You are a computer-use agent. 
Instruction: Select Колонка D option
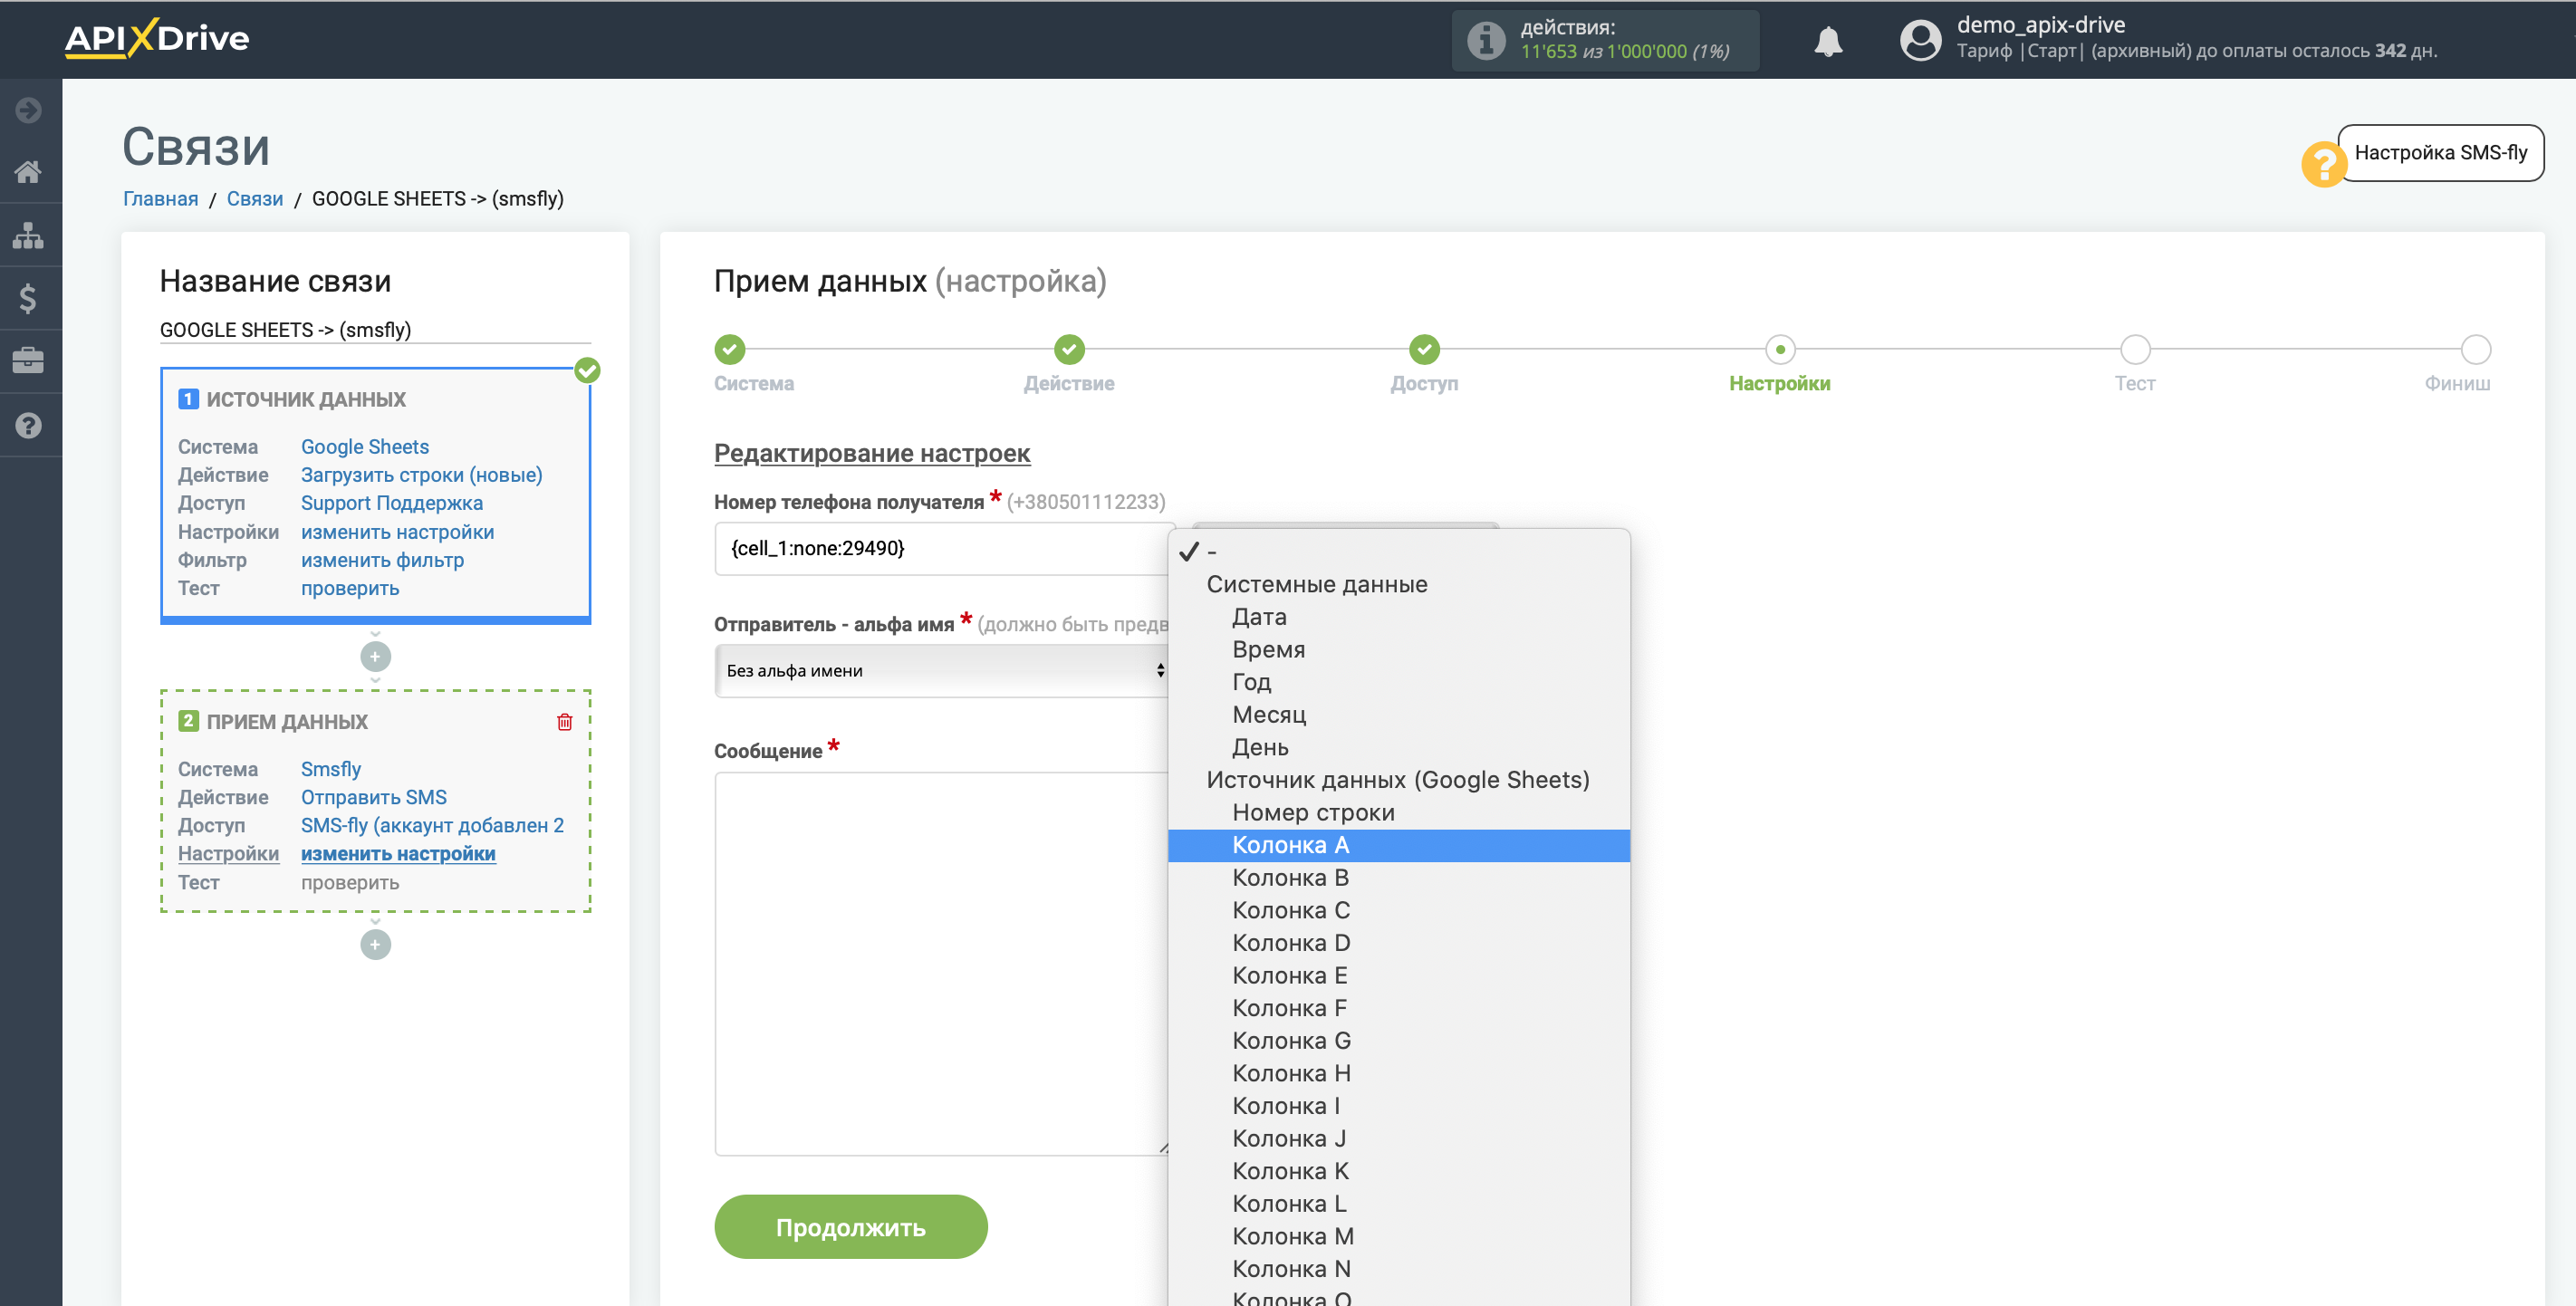click(x=1399, y=943)
